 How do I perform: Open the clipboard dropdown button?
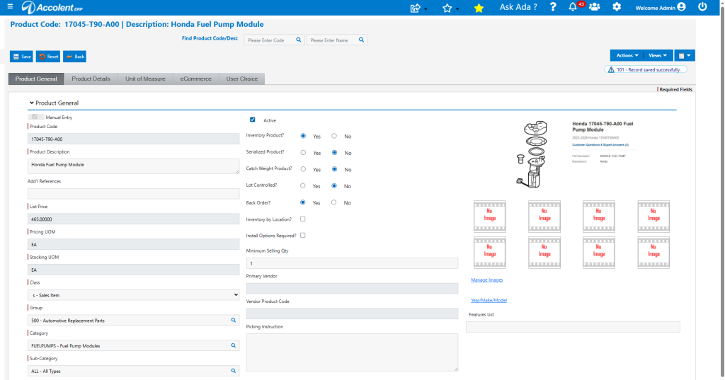point(685,55)
